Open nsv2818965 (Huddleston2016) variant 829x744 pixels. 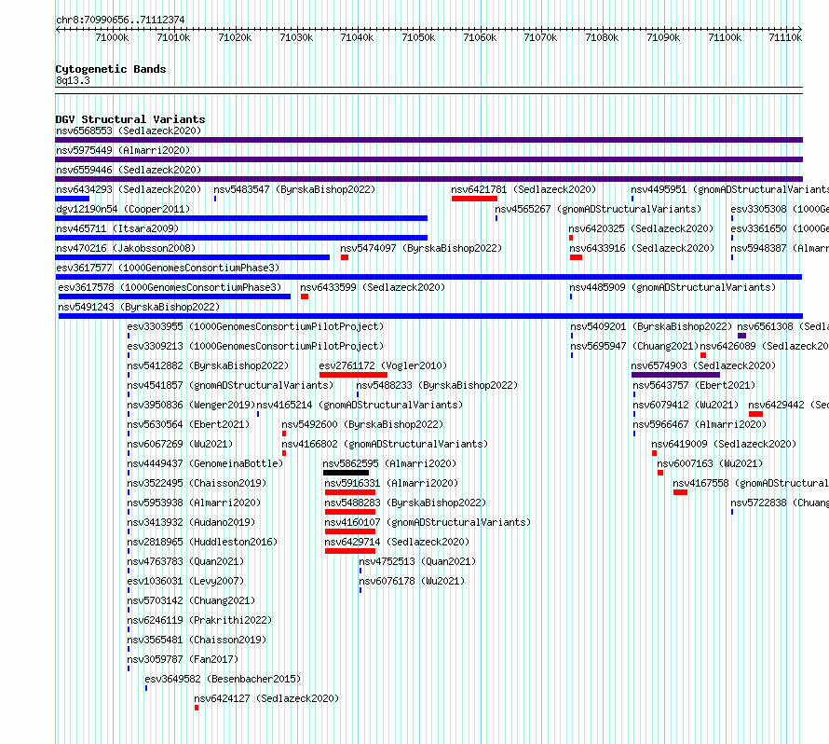pyautogui.click(x=202, y=542)
